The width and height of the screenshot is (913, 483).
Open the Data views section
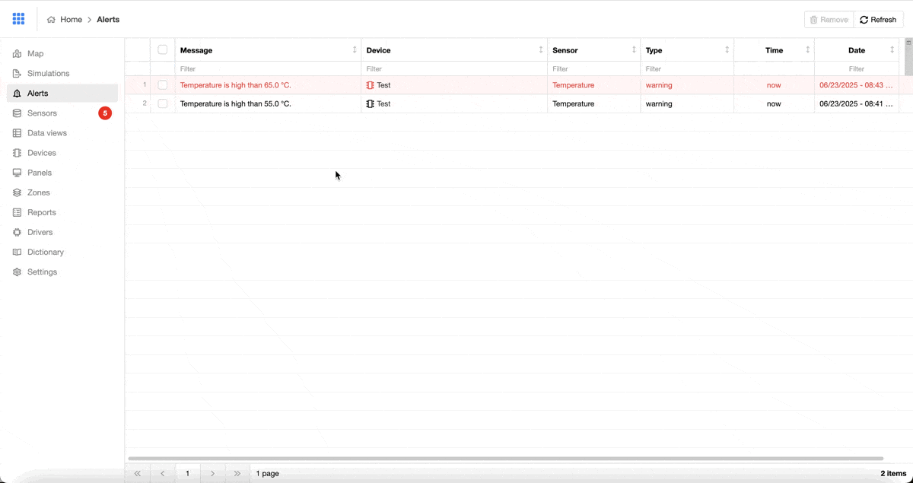[x=62, y=133]
